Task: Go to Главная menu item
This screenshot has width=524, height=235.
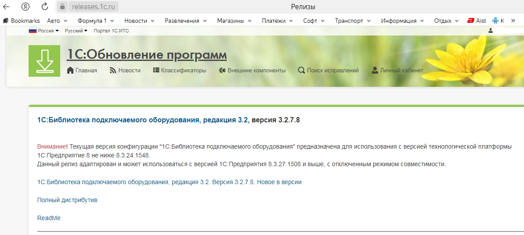Action: click(82, 70)
